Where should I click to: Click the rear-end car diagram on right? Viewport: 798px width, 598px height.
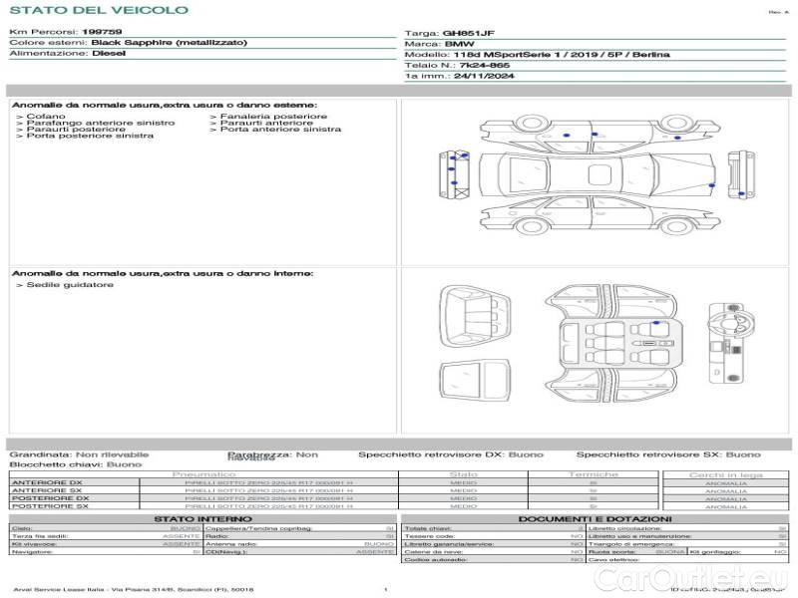coord(737,174)
